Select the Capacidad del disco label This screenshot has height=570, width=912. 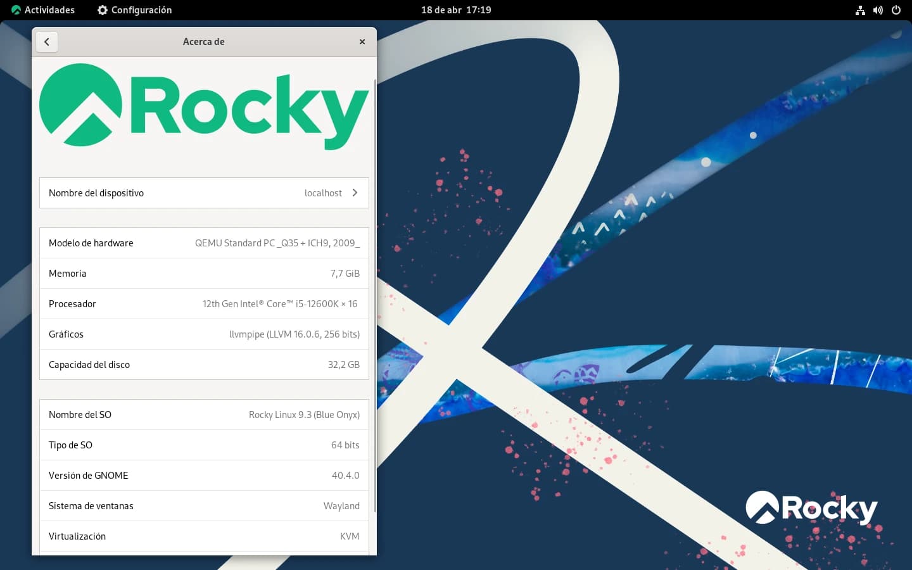coord(89,365)
